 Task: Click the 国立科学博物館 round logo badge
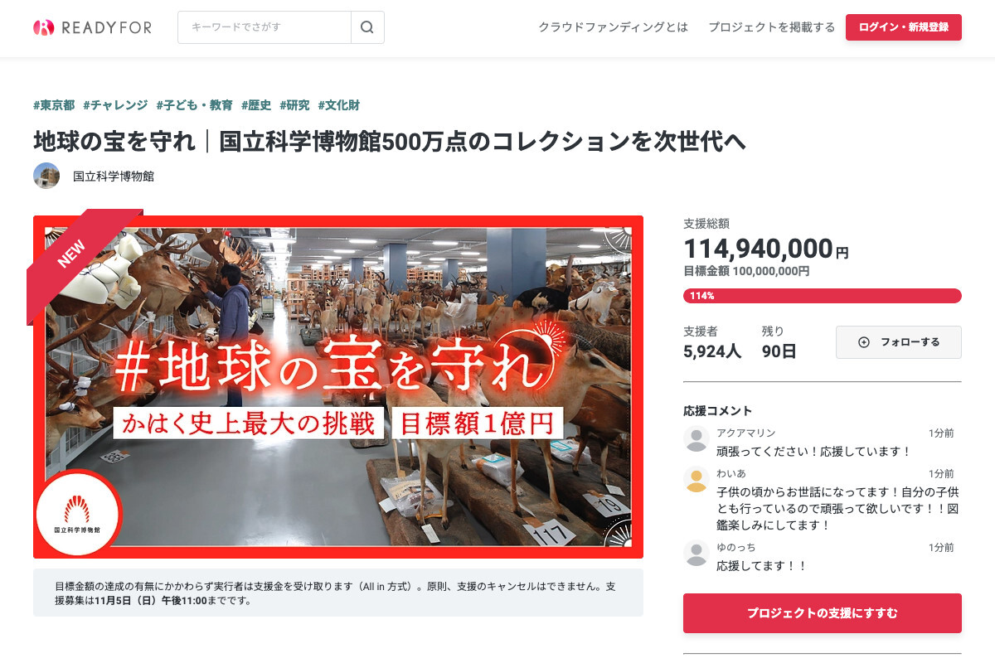79,512
